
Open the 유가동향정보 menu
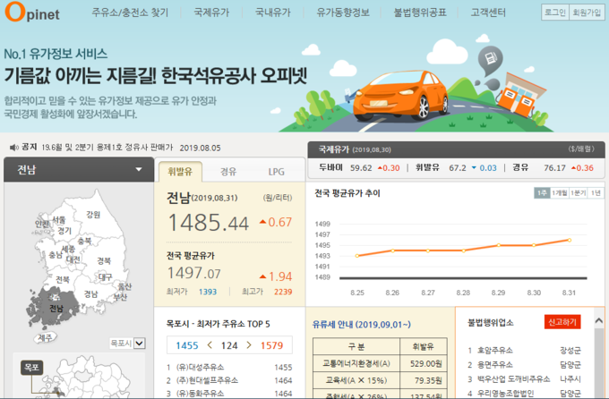click(342, 13)
